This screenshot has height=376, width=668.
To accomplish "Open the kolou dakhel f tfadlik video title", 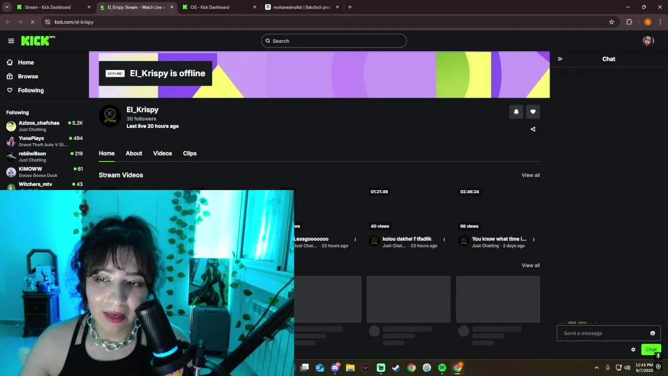I will (x=407, y=239).
